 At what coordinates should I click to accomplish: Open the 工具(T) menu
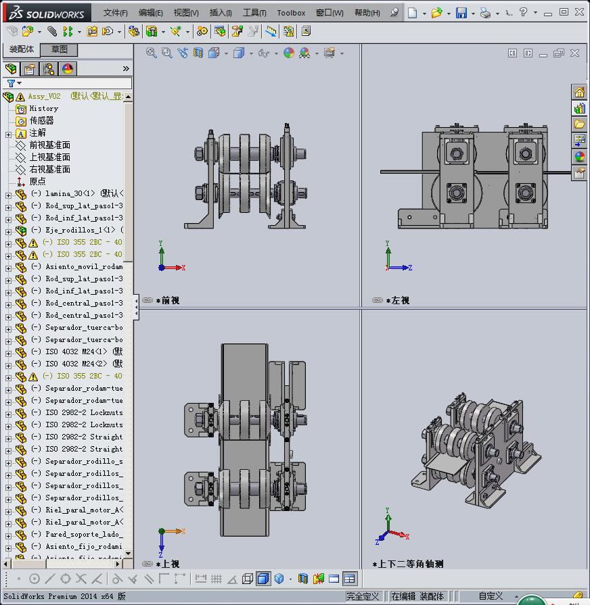point(254,13)
